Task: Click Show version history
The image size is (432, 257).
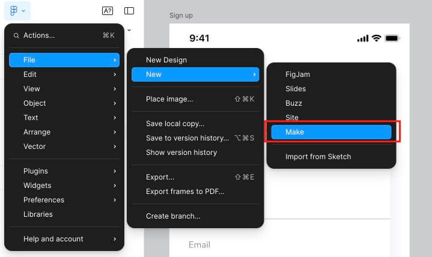Action: (x=181, y=153)
